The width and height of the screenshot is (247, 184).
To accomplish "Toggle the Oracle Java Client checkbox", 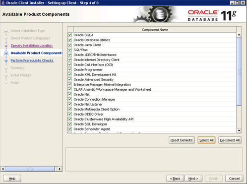I will (70, 45).
